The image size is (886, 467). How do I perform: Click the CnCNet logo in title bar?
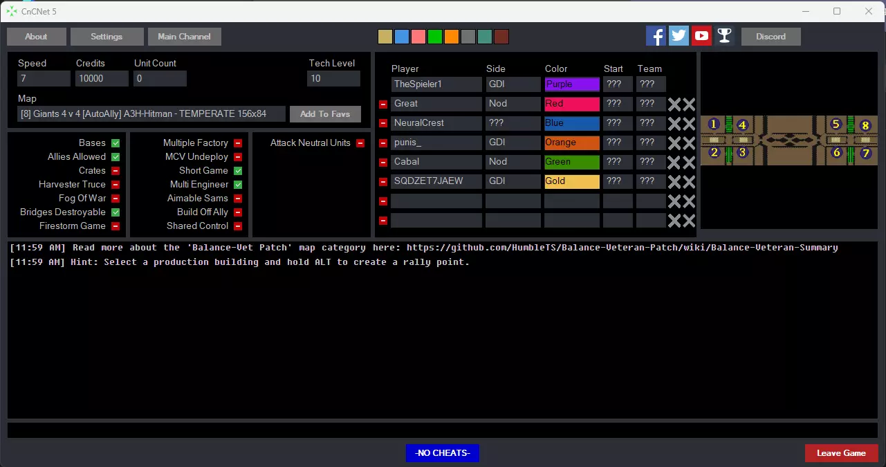12,11
